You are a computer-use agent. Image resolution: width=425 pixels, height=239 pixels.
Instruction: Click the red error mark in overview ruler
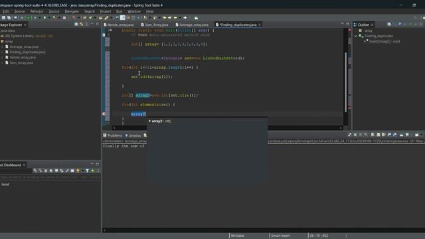pyautogui.click(x=349, y=108)
